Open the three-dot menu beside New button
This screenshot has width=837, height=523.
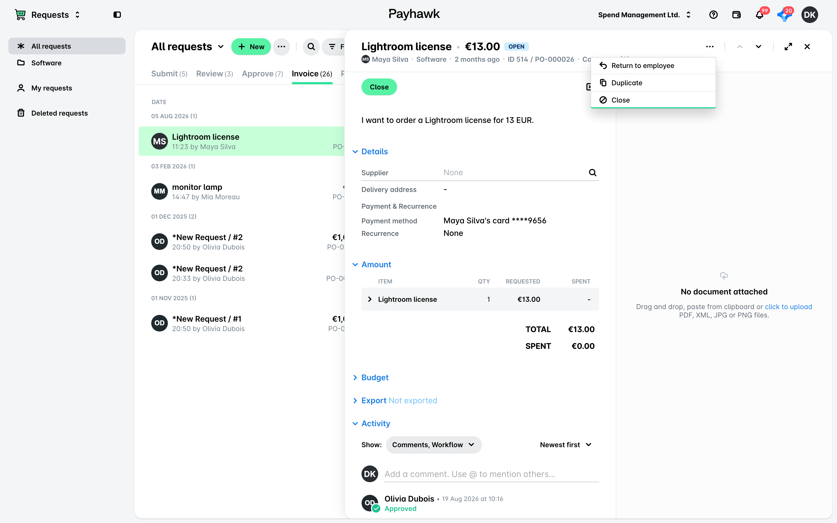point(281,46)
